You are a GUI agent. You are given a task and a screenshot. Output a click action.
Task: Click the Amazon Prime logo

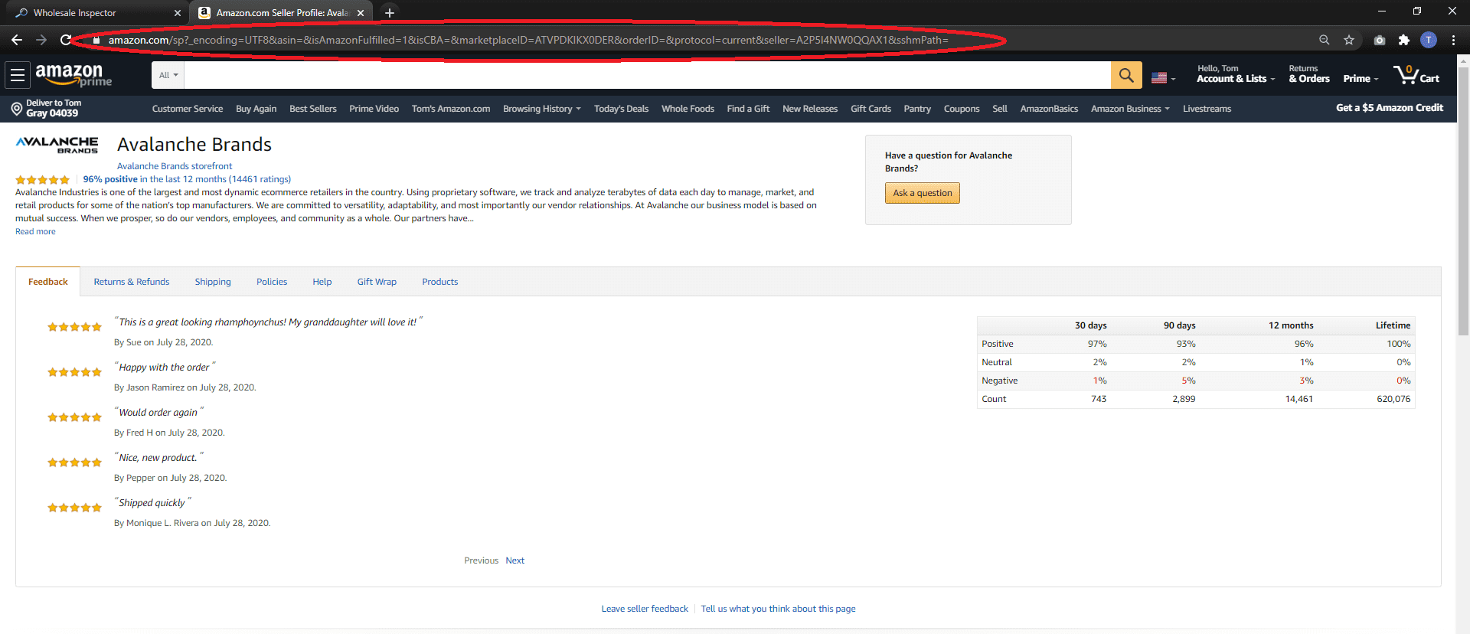(73, 75)
